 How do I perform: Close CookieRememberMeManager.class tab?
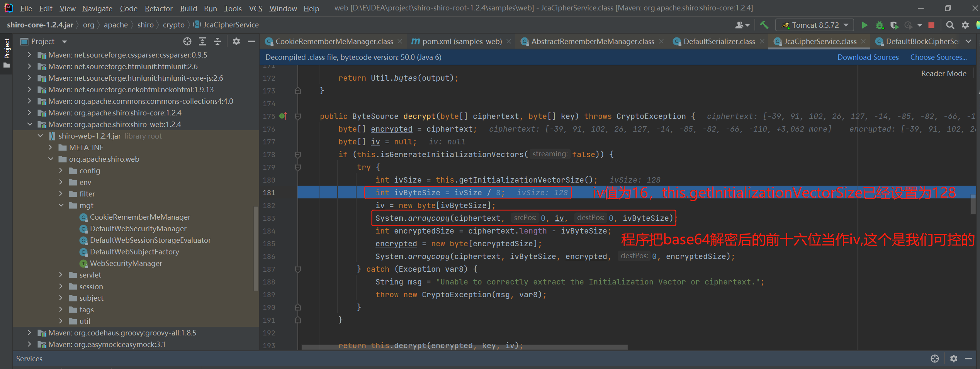pos(400,41)
